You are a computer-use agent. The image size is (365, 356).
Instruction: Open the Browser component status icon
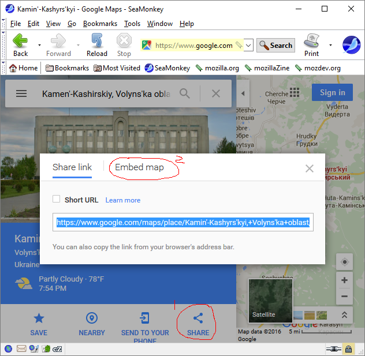coord(8,349)
